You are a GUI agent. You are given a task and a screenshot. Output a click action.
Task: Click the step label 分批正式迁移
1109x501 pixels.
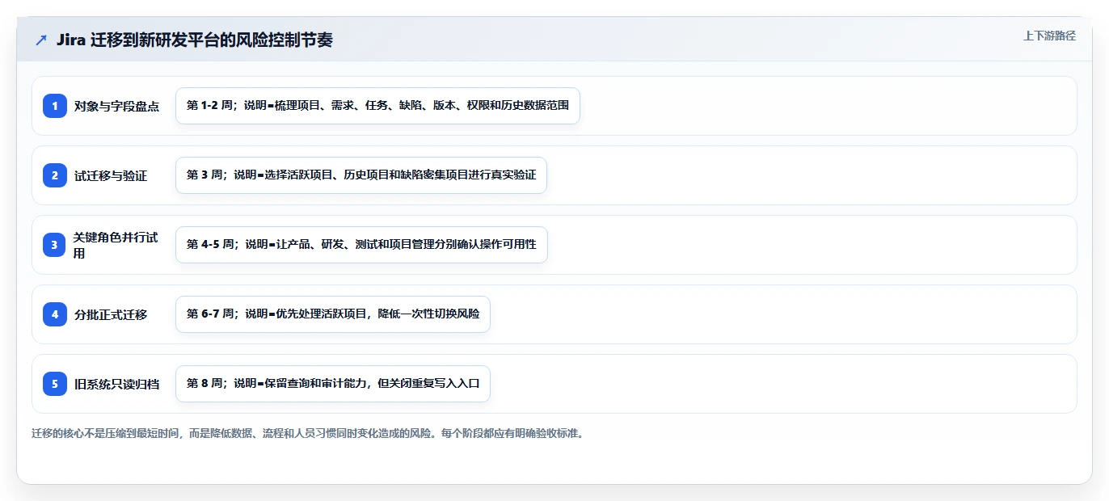(111, 314)
